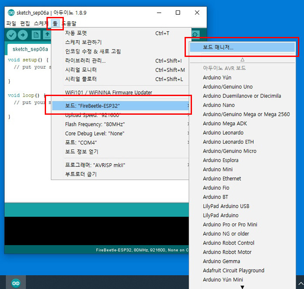This screenshot has width=304, height=289.
Task: Choose 부트로더 굽기 entry
Action: coord(120,174)
